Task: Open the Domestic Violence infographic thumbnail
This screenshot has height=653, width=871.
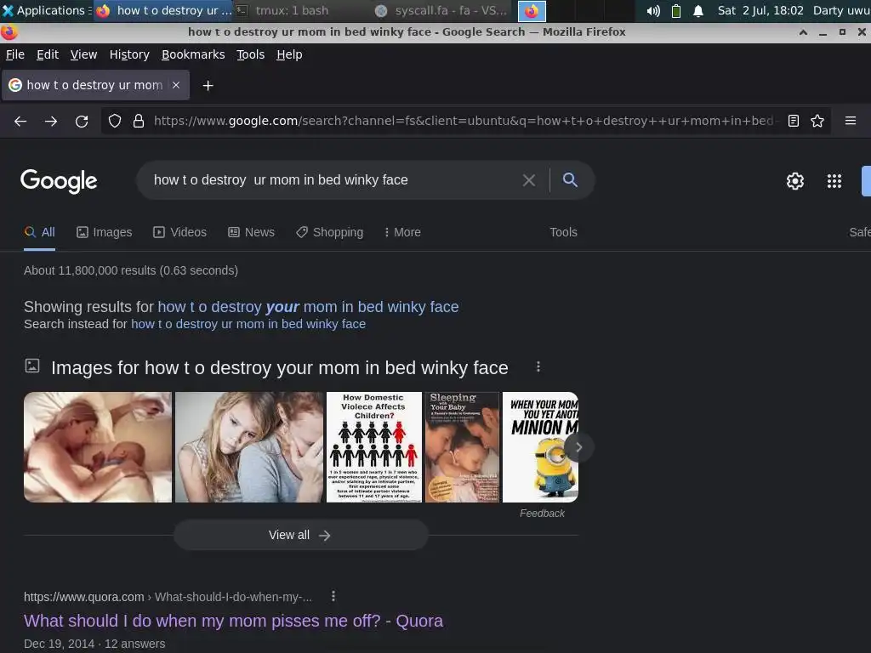Action: [374, 447]
